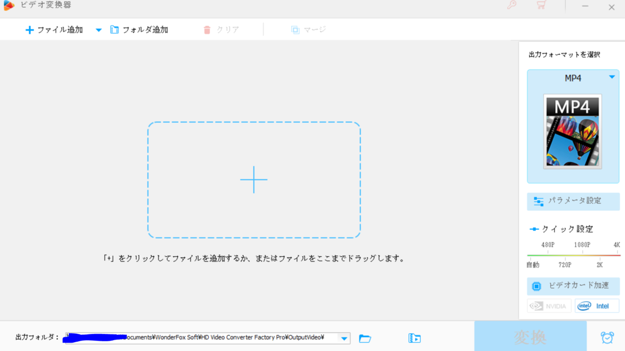Click the browse output folder icon
625x351 pixels.
pyautogui.click(x=365, y=339)
